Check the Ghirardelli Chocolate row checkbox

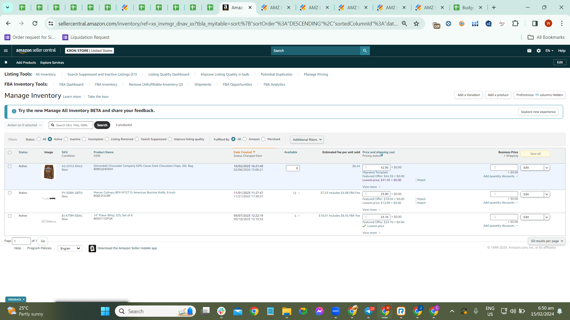coord(9,166)
